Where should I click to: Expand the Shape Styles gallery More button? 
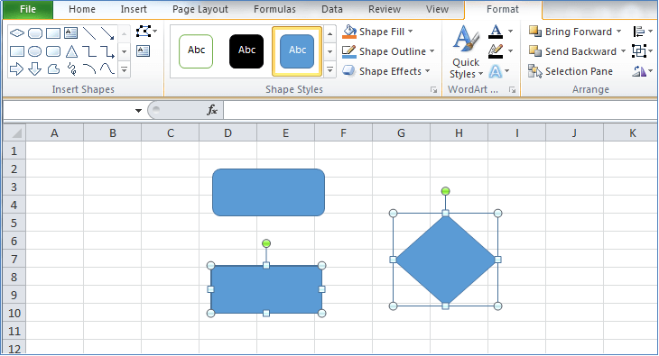(329, 69)
